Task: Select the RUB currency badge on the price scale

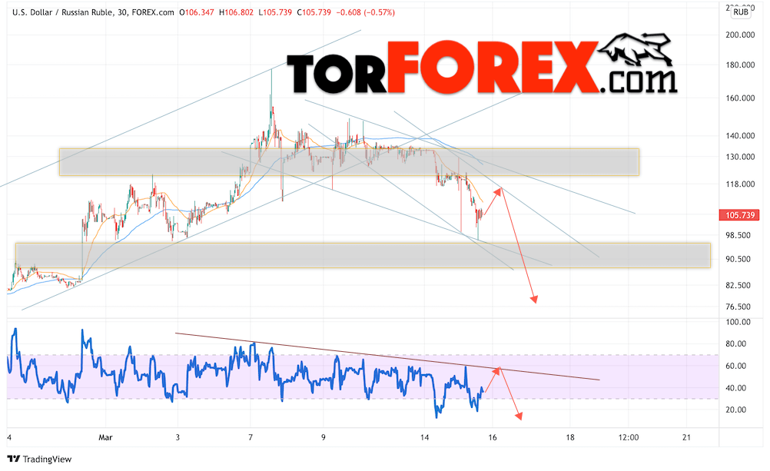Action: 740,13
